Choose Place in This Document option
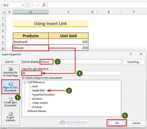This screenshot has width=147, height=129. 11,87
